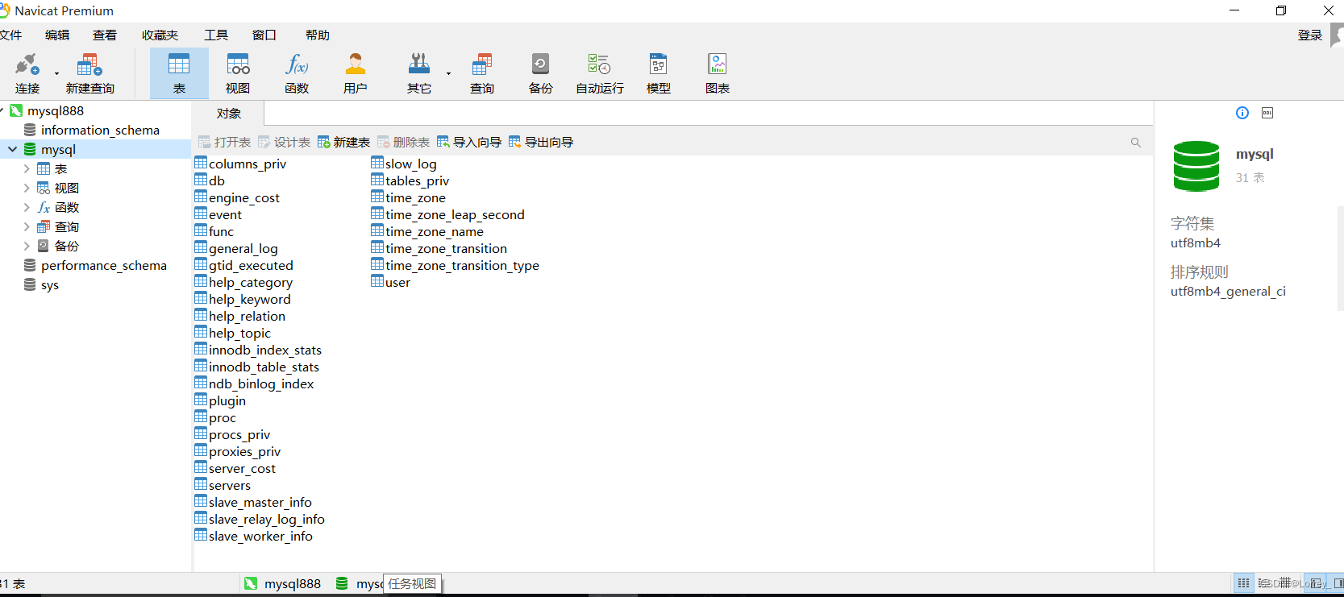The width and height of the screenshot is (1344, 597).
Task: Click the DDL icon in right panel
Action: (1267, 113)
